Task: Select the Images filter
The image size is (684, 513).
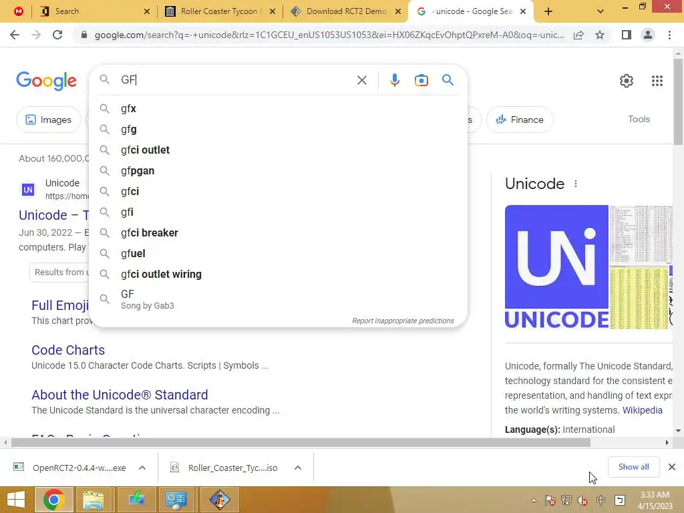Action: click(x=48, y=120)
